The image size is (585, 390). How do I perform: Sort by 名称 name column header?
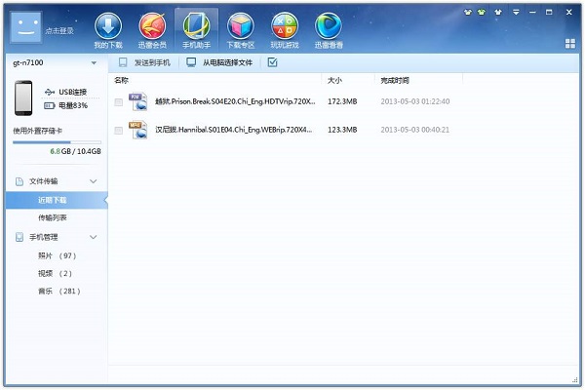[122, 80]
